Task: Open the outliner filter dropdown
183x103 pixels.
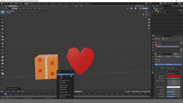Action: 178,6
